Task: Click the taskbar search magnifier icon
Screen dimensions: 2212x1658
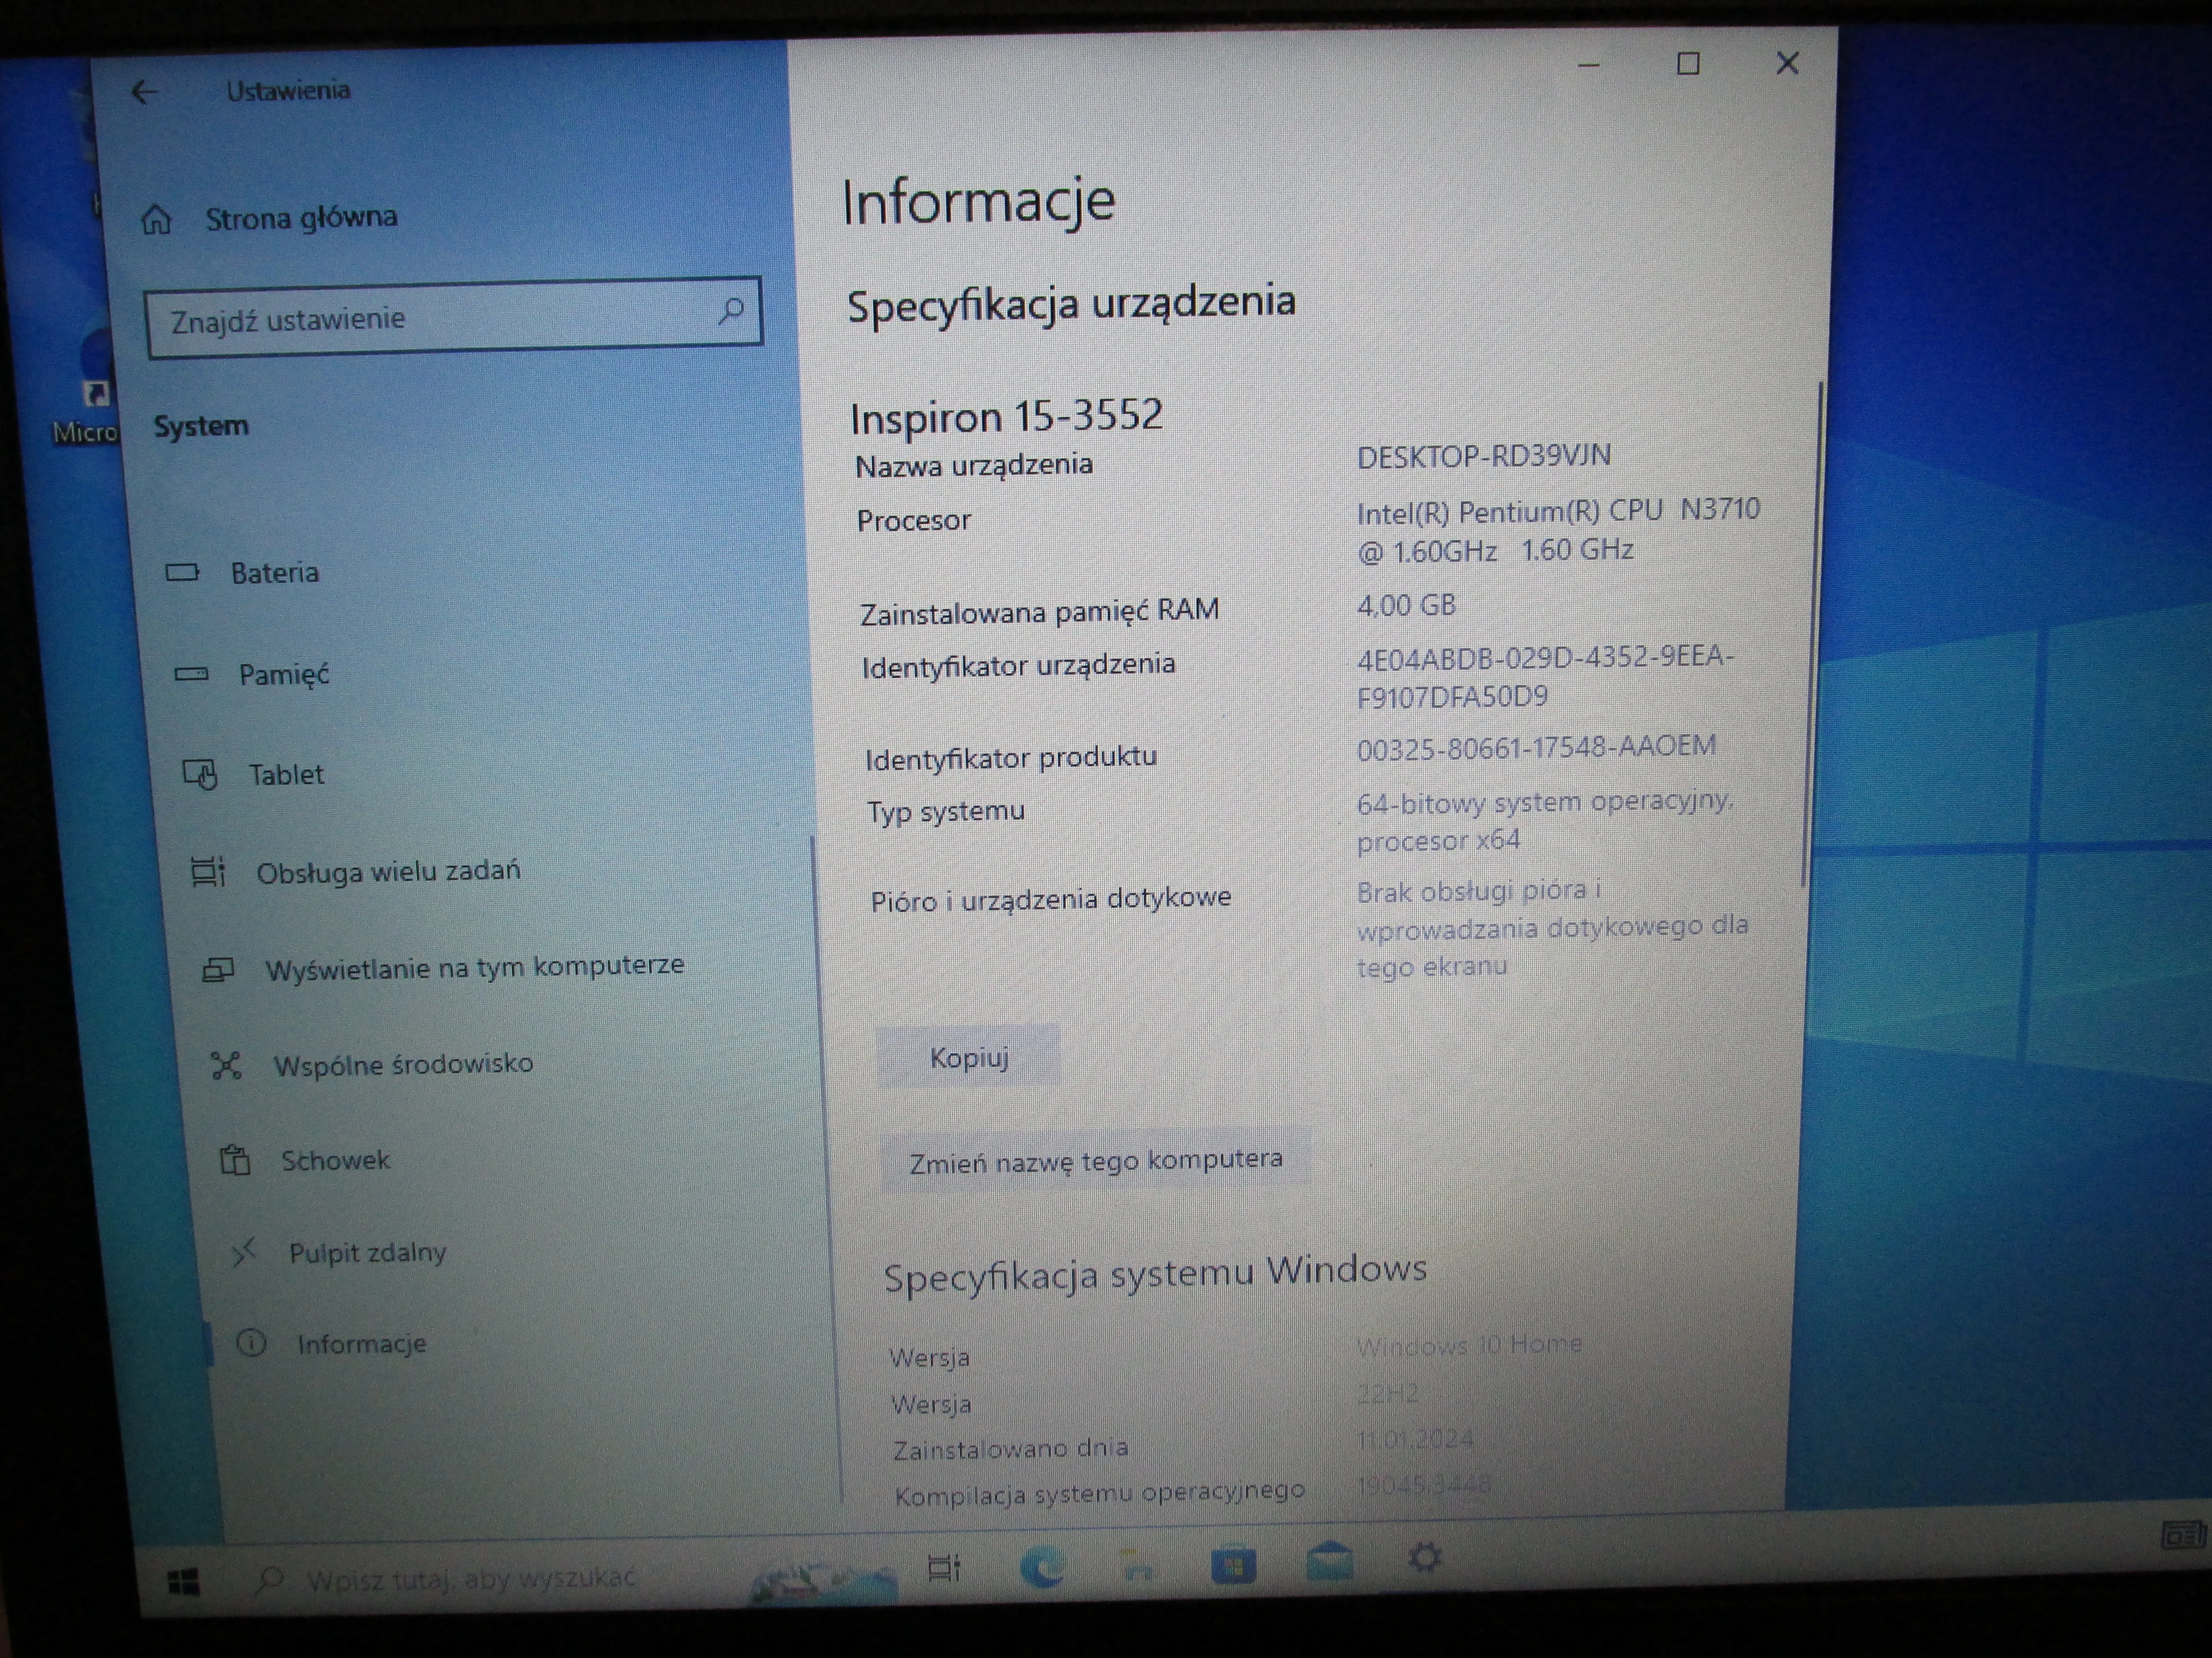Action: [x=268, y=1580]
